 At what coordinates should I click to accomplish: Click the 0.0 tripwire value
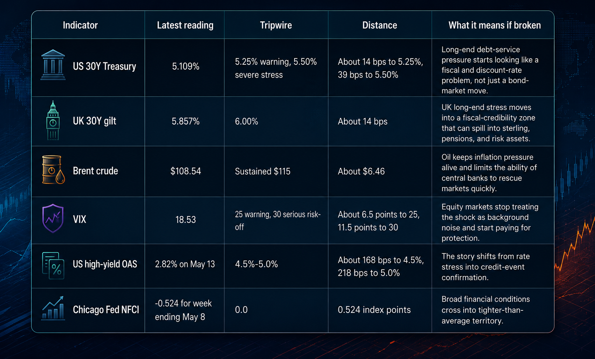(x=241, y=310)
